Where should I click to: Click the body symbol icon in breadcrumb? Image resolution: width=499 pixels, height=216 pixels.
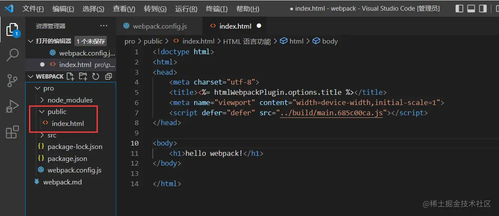[316, 41]
